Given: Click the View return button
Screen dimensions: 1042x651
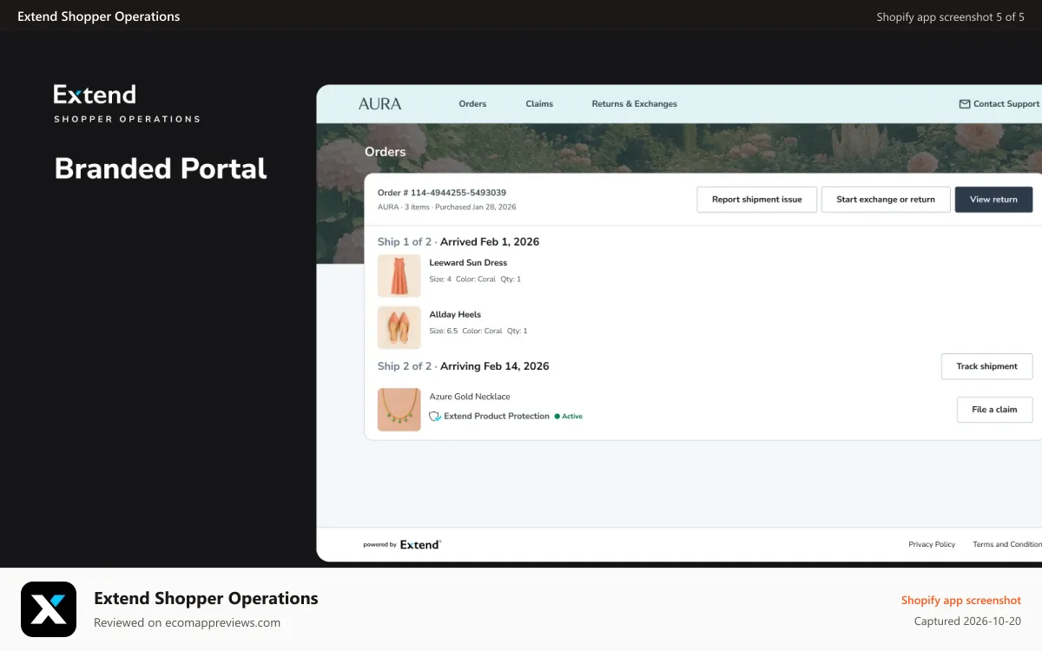Looking at the screenshot, I should (x=993, y=199).
